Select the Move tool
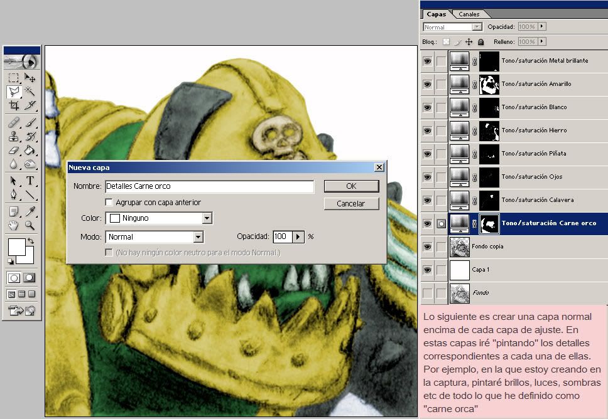Image resolution: width=608 pixels, height=419 pixels. [x=30, y=78]
